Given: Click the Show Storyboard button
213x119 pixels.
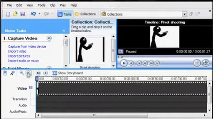Looking at the screenshot, I should click(68, 73).
